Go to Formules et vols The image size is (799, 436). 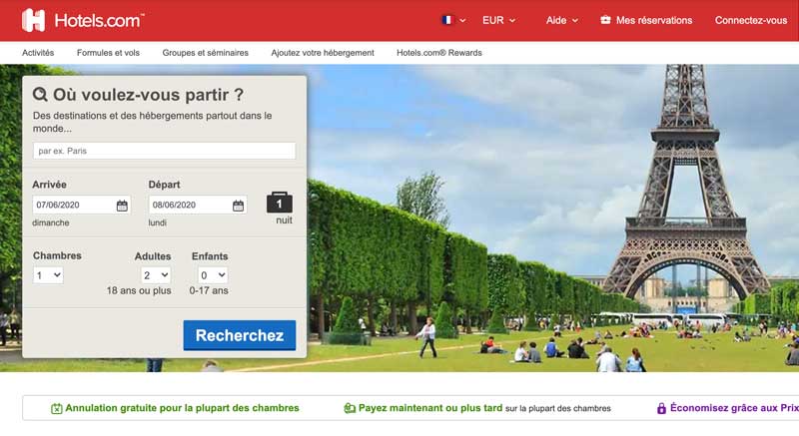[108, 53]
